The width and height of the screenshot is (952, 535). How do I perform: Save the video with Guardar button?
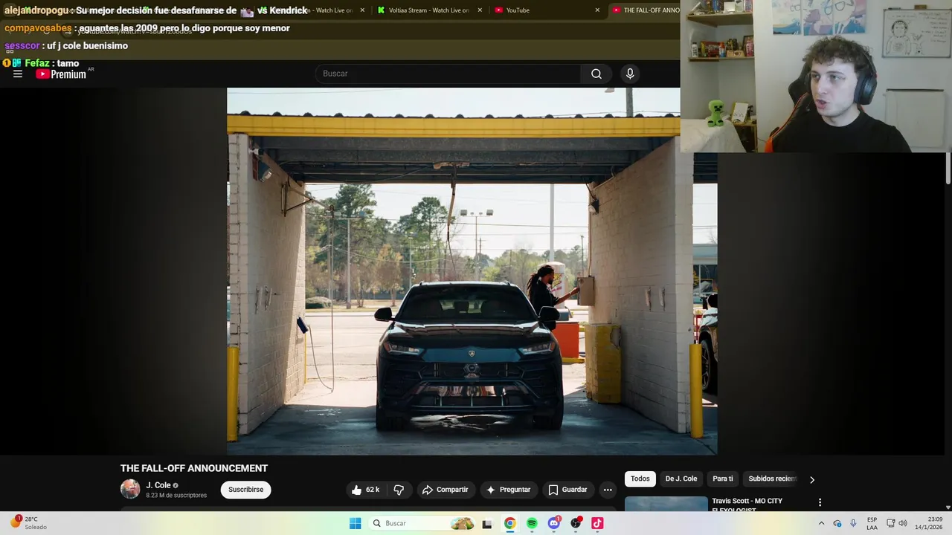[567, 490]
